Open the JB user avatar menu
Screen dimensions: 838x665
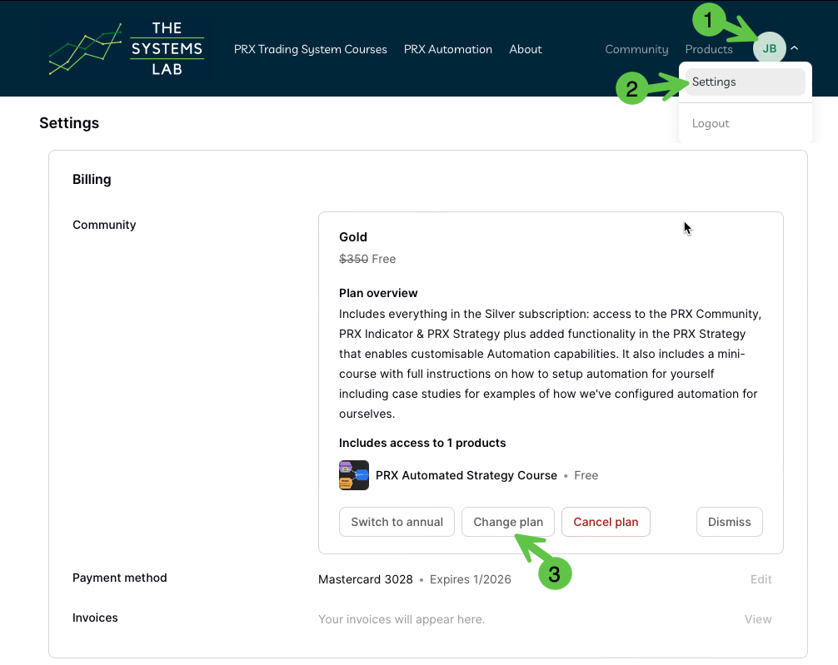pos(769,48)
